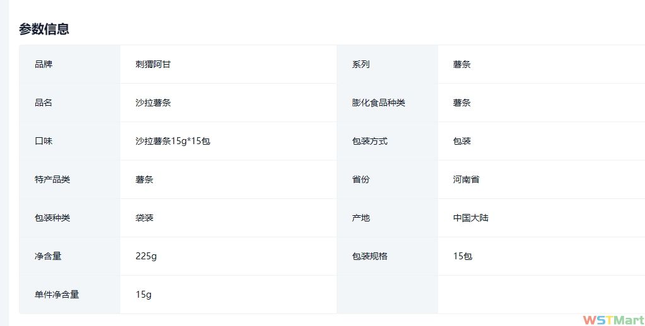The width and height of the screenshot is (645, 326).
Task: Select the 特产品类 label cell
Action: point(52,179)
